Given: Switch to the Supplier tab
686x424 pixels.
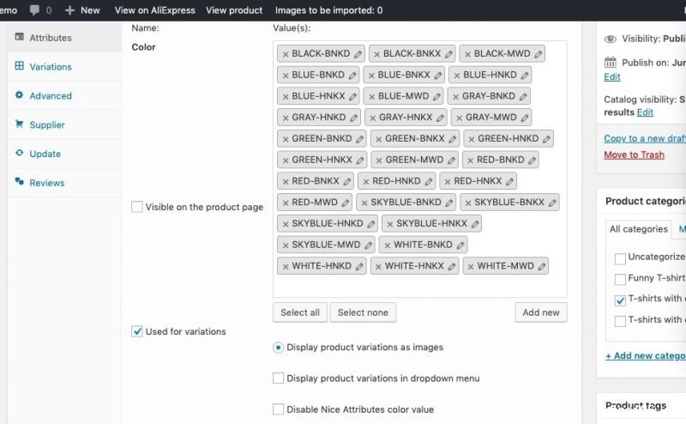Looking at the screenshot, I should (x=46, y=125).
